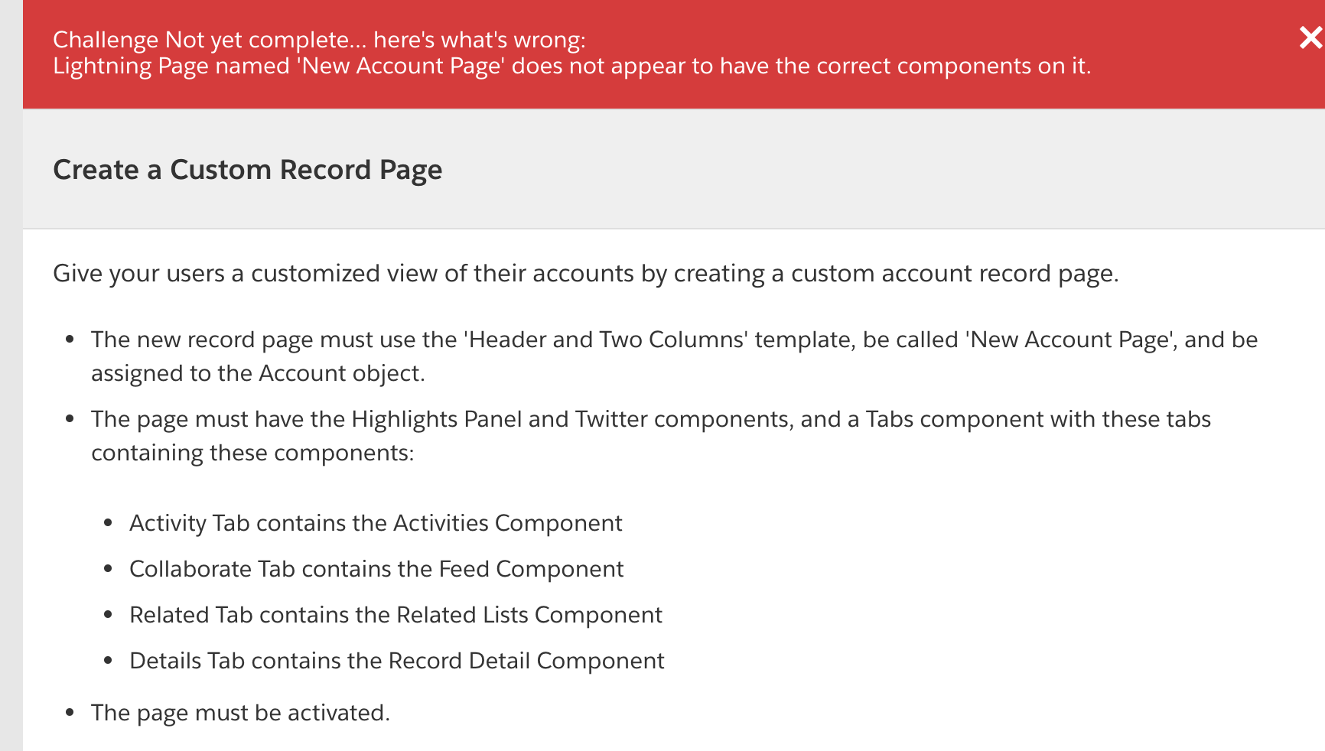Image resolution: width=1325 pixels, height=751 pixels.
Task: Click the 'Create a Custom Record Page' heading
Action: (x=247, y=170)
